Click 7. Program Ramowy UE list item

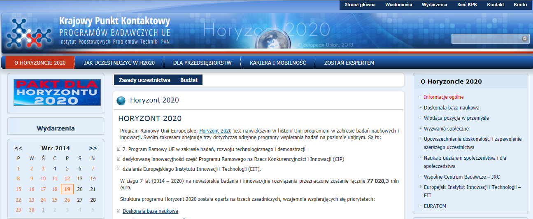point(214,149)
